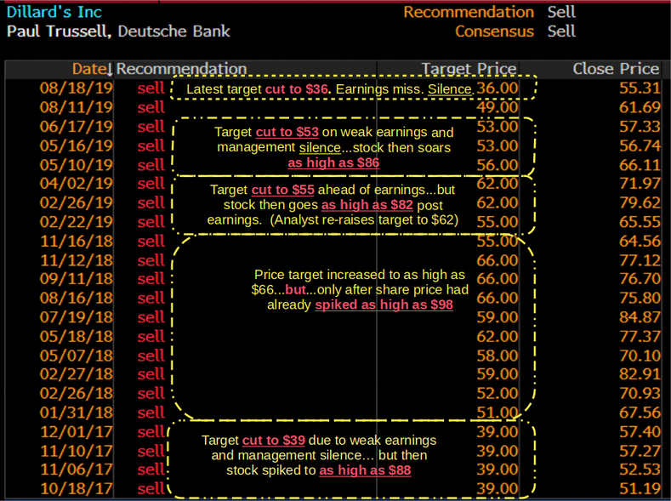The image size is (671, 501).
Task: Click target price 52.00 in the 02/26/18 row
Action: coord(498,393)
